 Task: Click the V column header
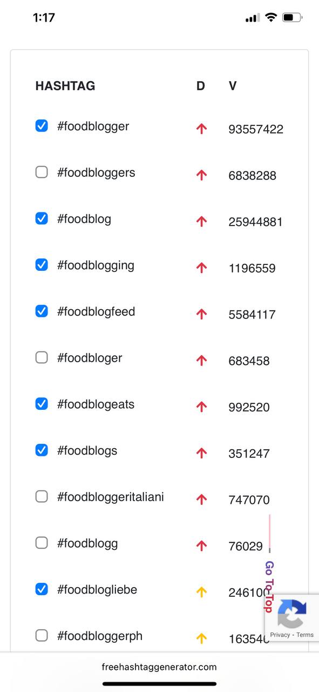tap(233, 86)
